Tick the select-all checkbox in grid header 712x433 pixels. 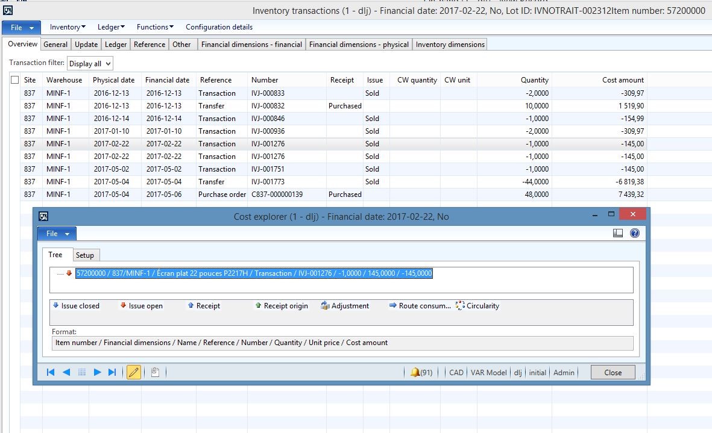15,80
